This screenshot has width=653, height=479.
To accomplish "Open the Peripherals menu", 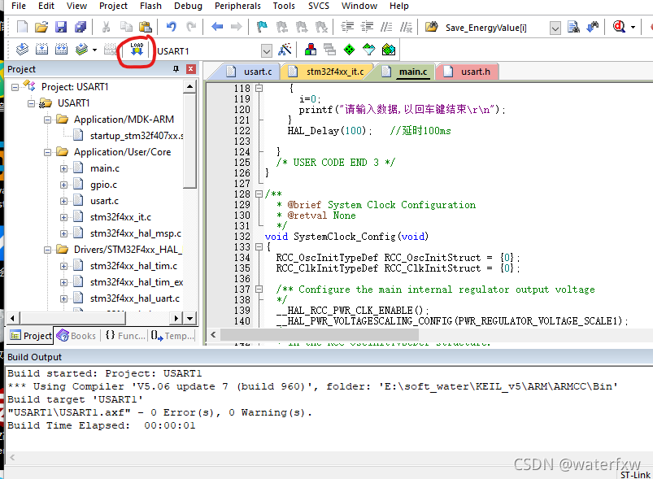I will pyautogui.click(x=237, y=6).
